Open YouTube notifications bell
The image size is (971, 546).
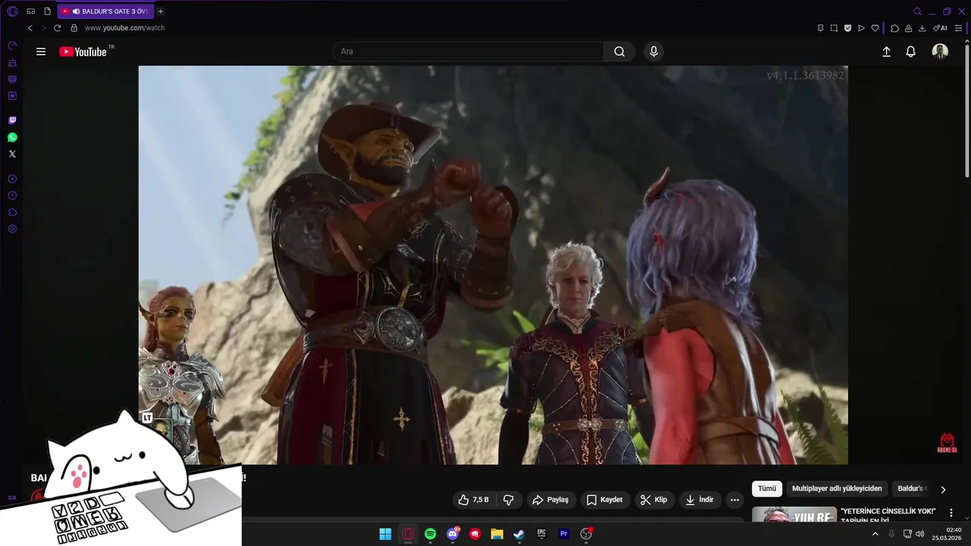point(911,52)
